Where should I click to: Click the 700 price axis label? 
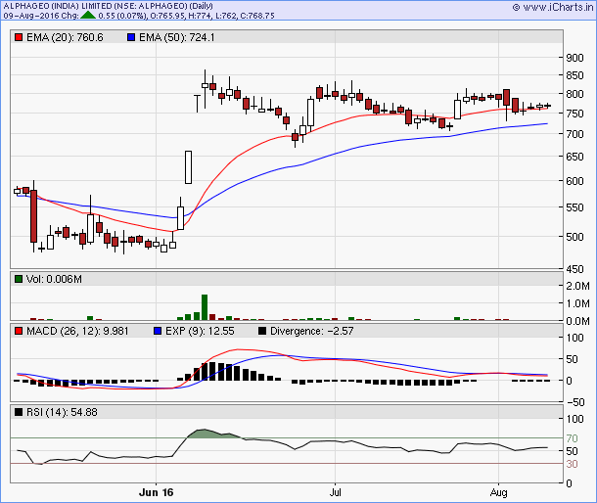coord(574,134)
